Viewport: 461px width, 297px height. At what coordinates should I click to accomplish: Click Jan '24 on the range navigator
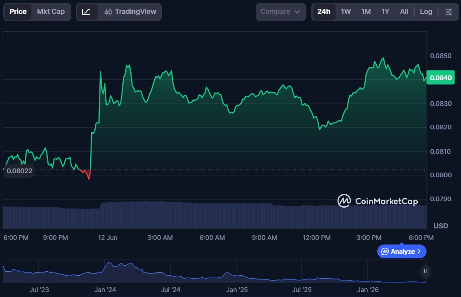105,290
